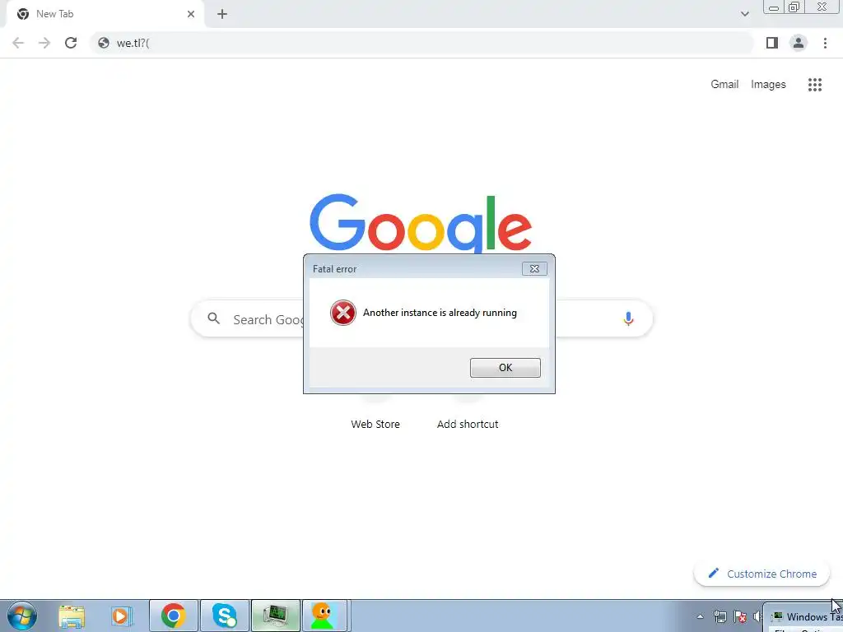
Task: Reload the page
Action: coord(71,43)
